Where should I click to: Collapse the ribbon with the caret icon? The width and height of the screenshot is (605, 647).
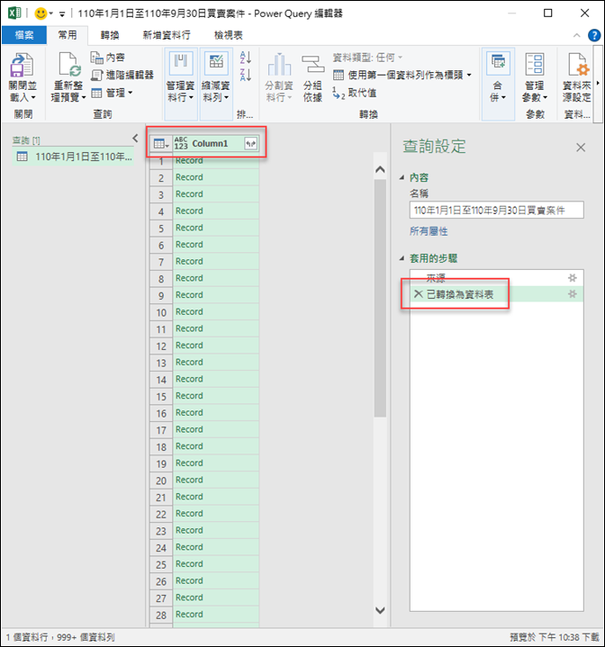click(576, 35)
